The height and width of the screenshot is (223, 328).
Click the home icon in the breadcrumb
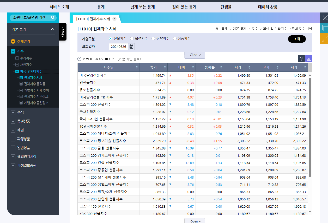[217, 29]
